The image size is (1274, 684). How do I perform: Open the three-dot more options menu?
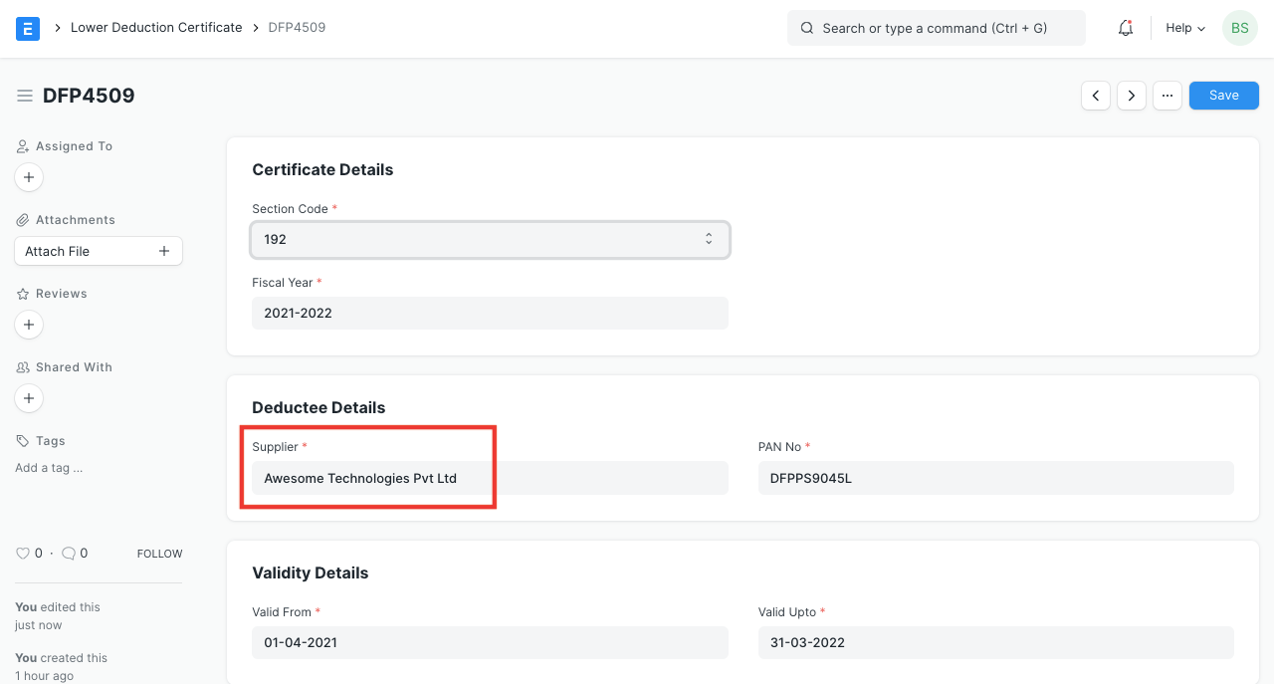coord(1168,96)
